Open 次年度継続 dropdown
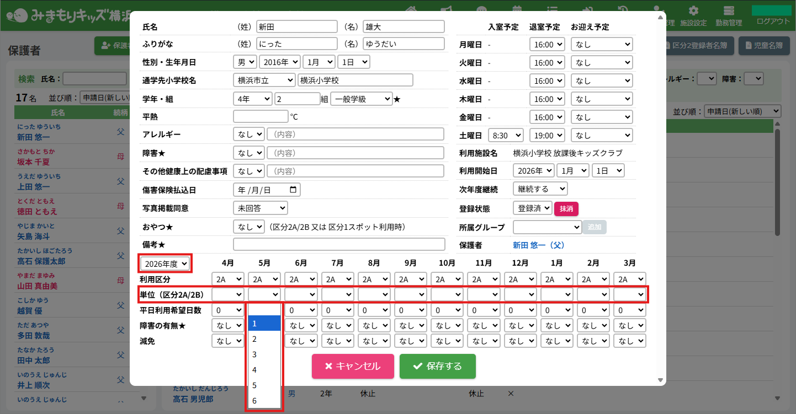Viewport: 796px width, 414px height. click(x=540, y=189)
